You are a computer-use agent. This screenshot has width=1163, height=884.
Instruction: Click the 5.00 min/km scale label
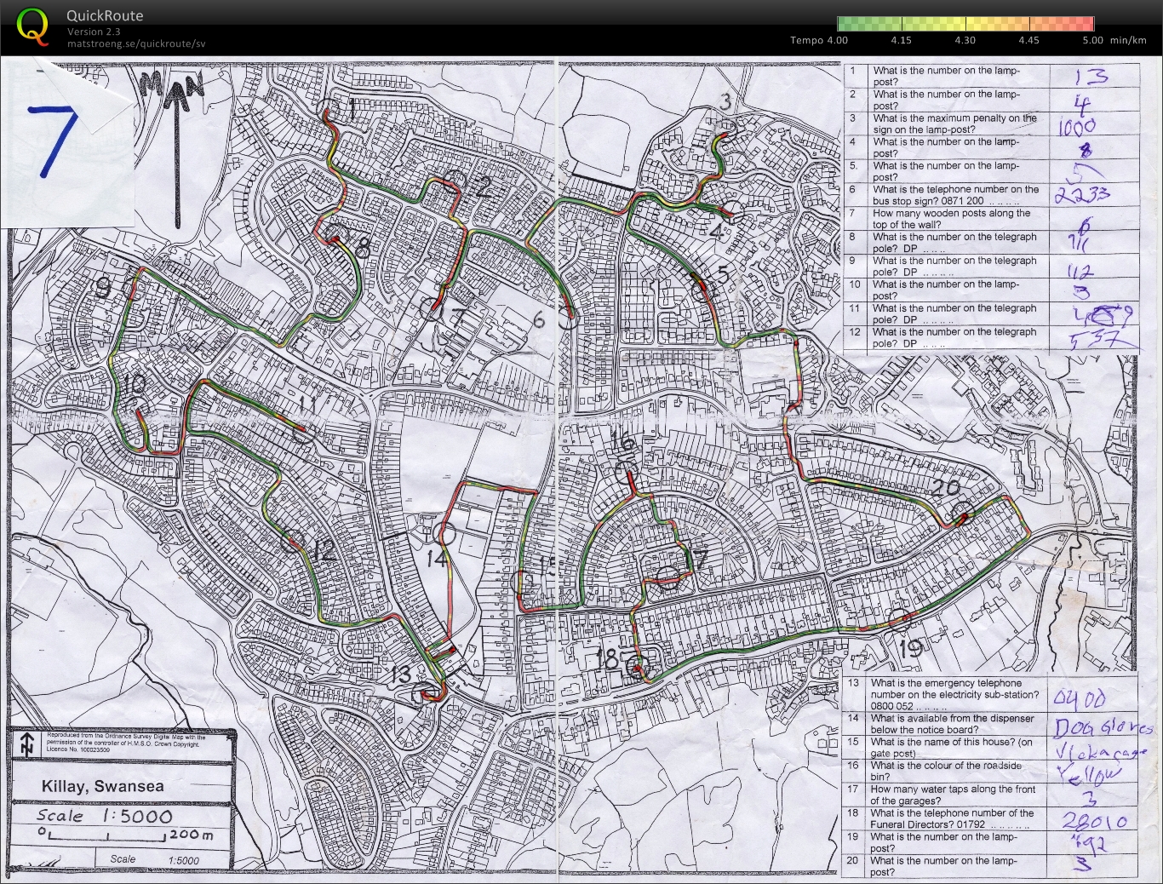[1114, 40]
